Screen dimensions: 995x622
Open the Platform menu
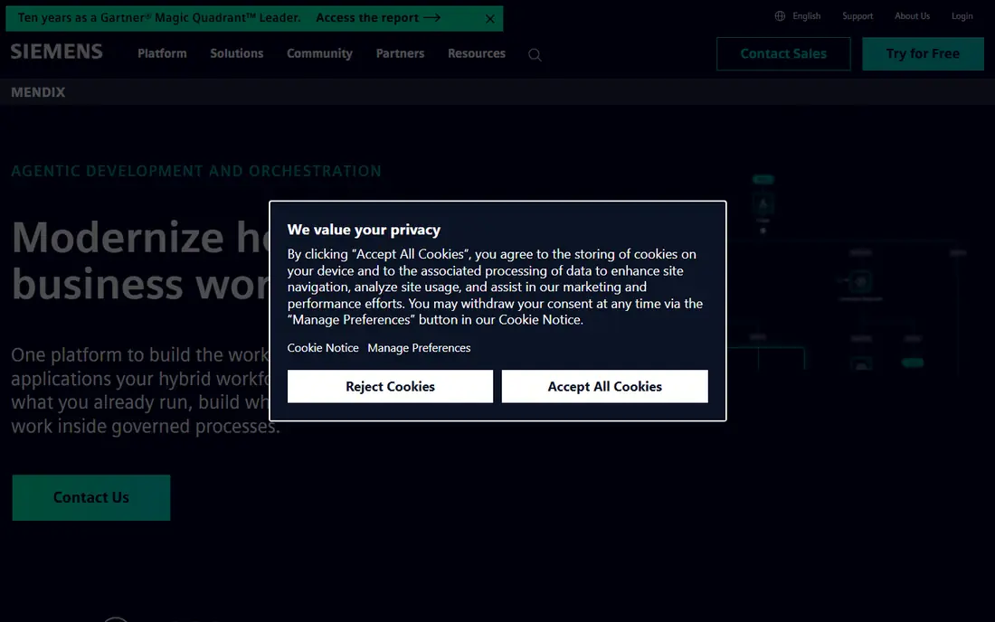coord(163,53)
